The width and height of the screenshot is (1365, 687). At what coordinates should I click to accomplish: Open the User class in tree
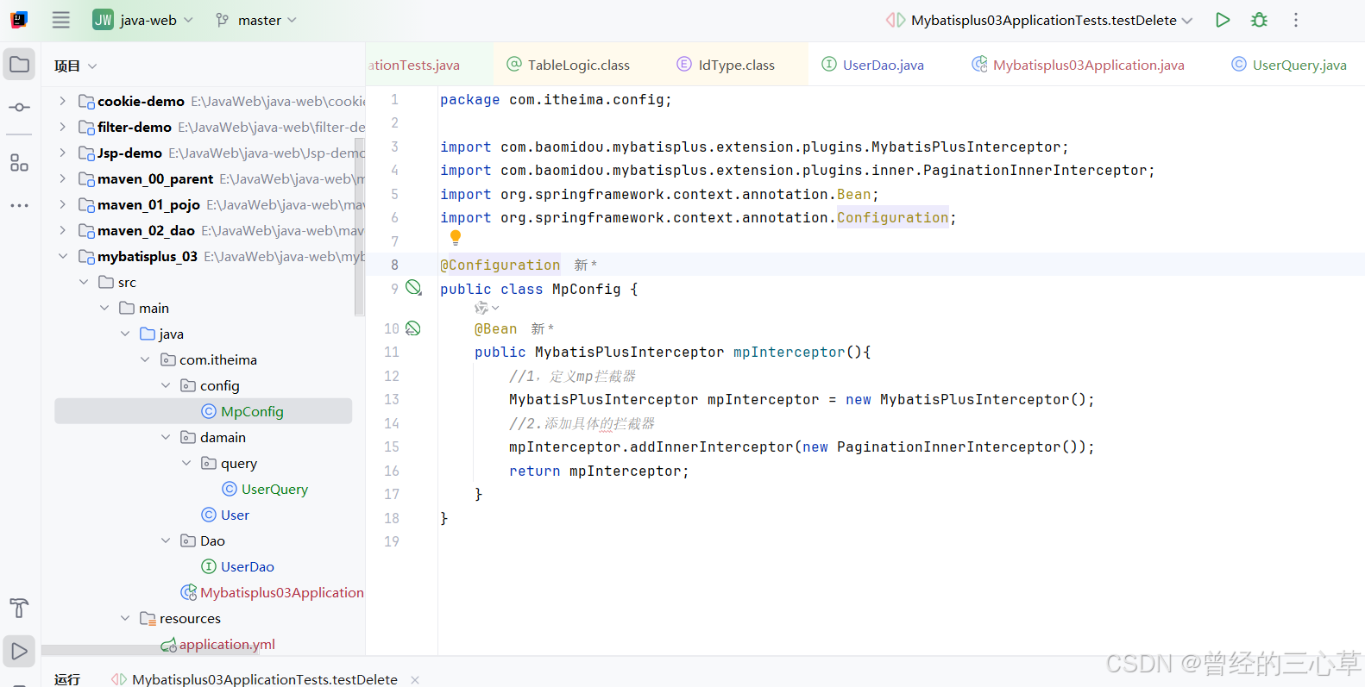point(235,515)
